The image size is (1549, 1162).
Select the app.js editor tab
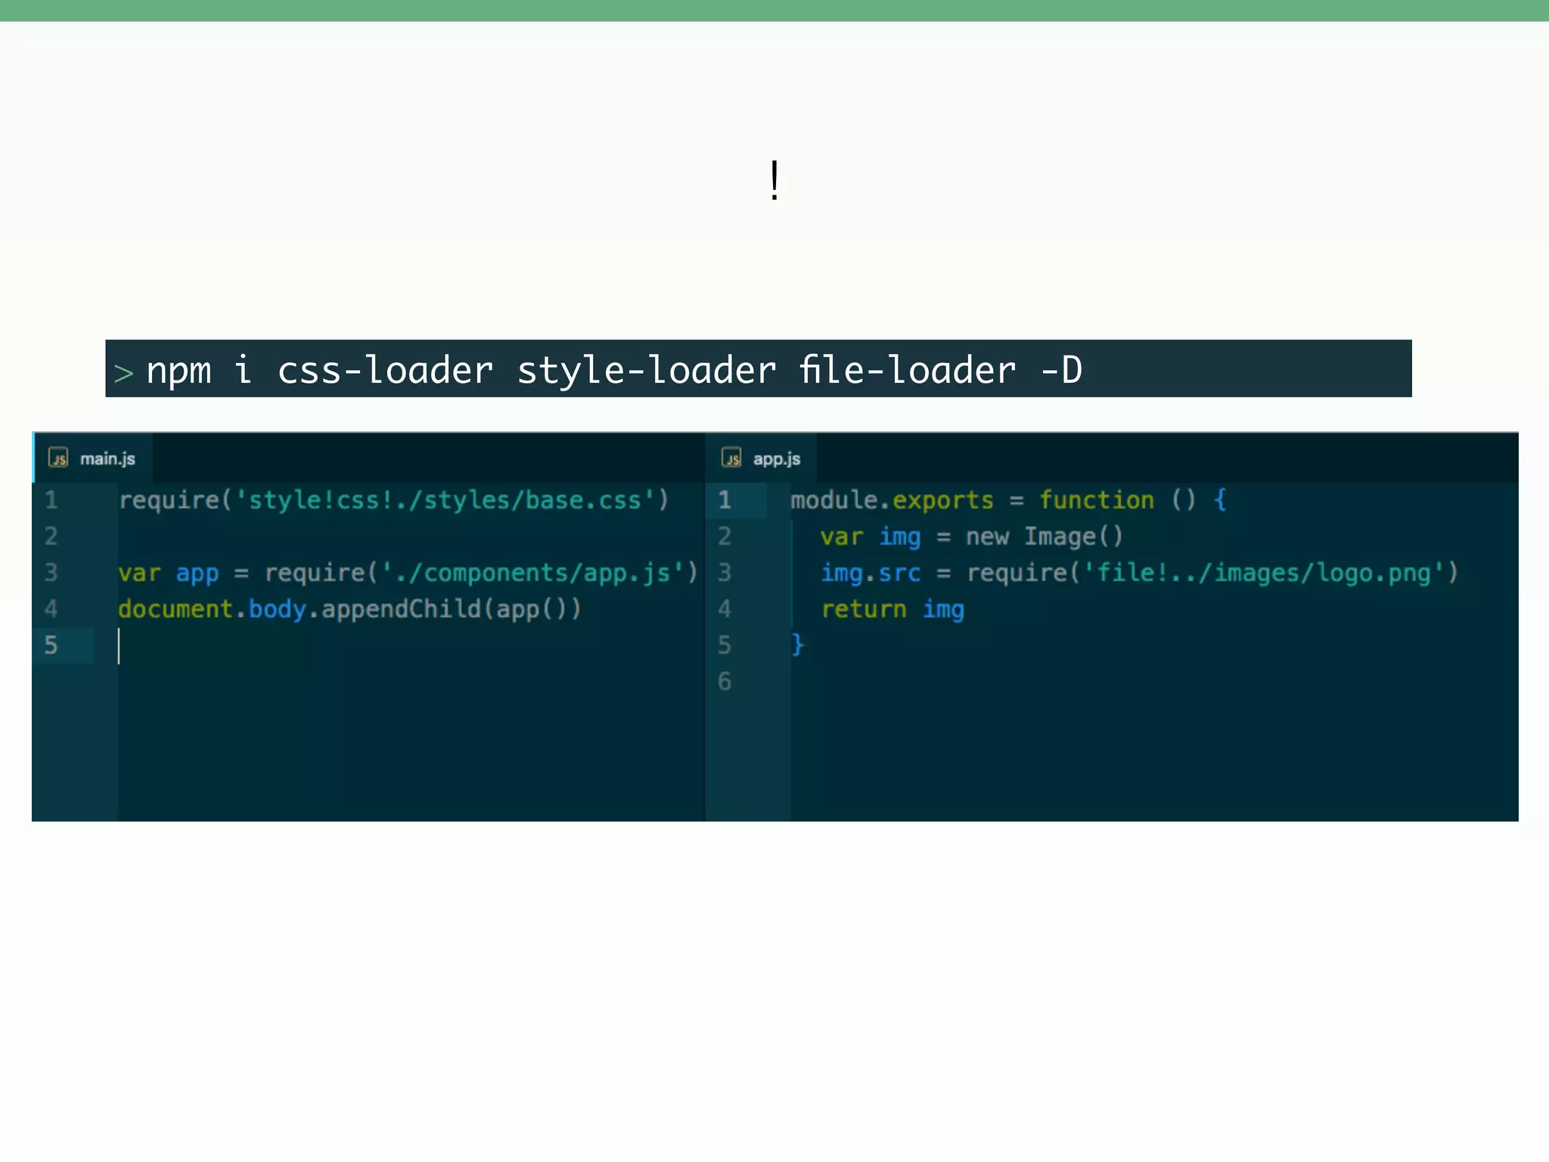[762, 458]
